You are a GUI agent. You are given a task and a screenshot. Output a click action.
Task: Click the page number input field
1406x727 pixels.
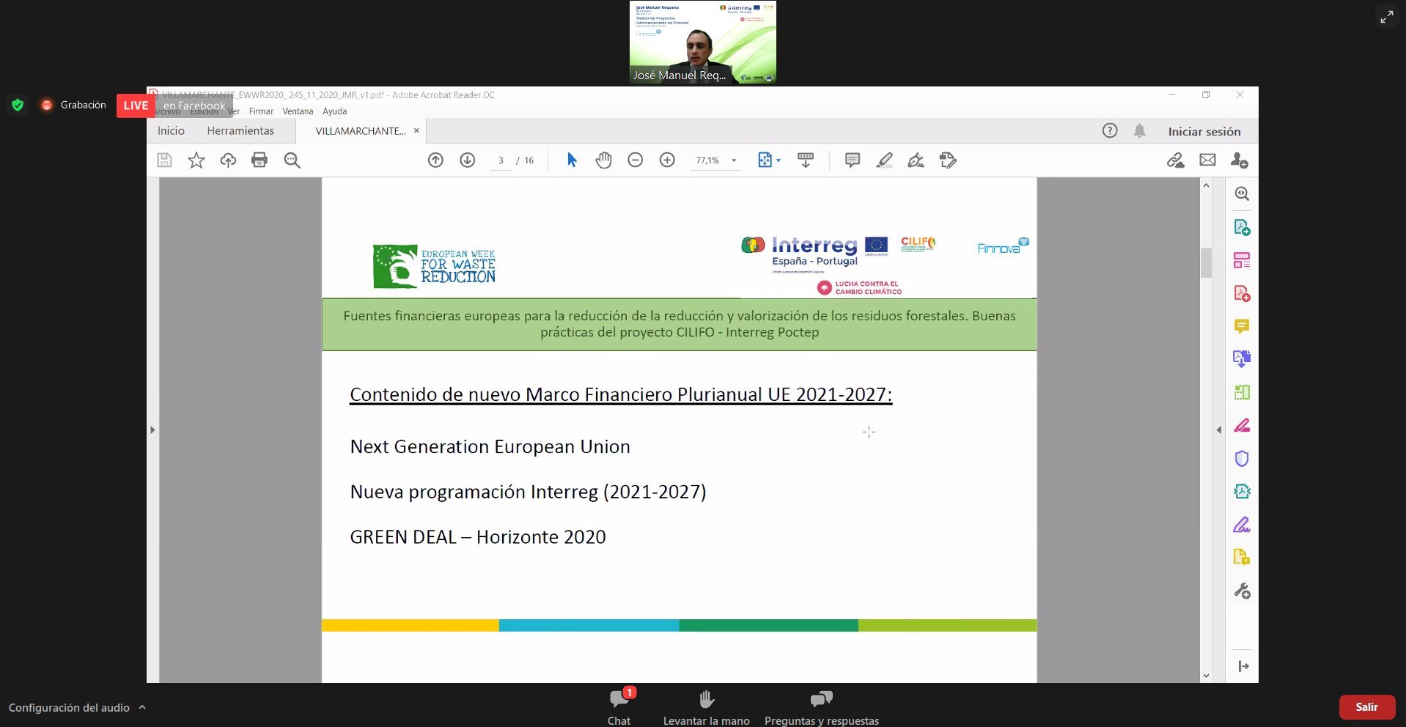tap(501, 160)
